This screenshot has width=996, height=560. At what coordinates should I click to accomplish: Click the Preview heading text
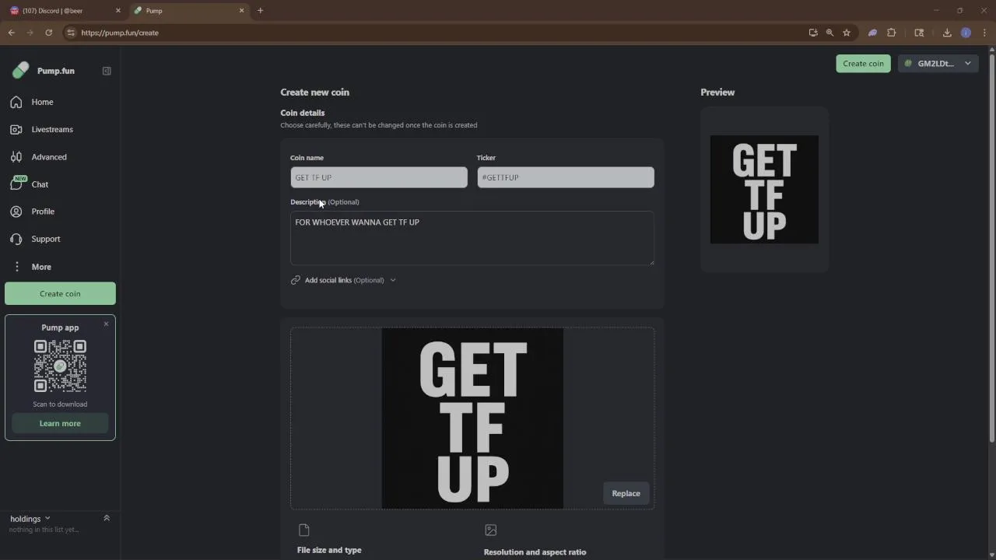click(717, 92)
